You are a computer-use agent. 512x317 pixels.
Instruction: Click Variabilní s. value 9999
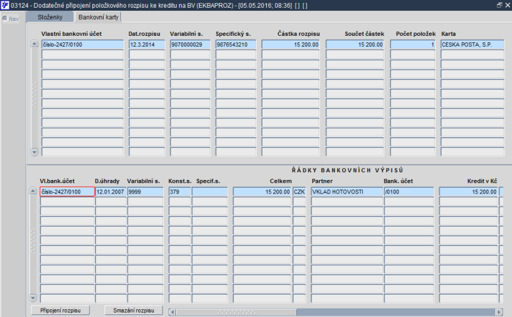145,192
